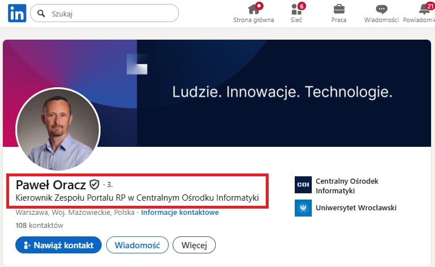Click the Uniwersytet Wrocławski crest logo
The width and height of the screenshot is (435, 267).
[x=303, y=208]
